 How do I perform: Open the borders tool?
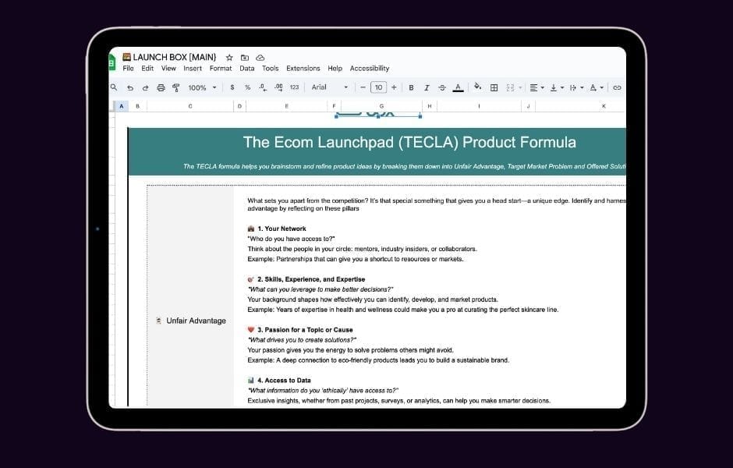(494, 88)
